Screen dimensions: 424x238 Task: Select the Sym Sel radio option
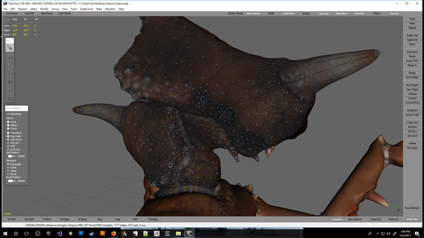coord(8,143)
